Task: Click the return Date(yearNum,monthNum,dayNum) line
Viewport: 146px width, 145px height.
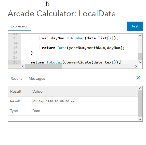Action: [83, 48]
